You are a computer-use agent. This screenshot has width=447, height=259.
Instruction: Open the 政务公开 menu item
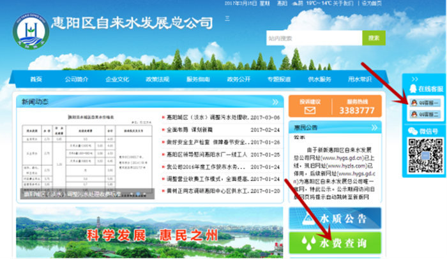tap(238, 79)
